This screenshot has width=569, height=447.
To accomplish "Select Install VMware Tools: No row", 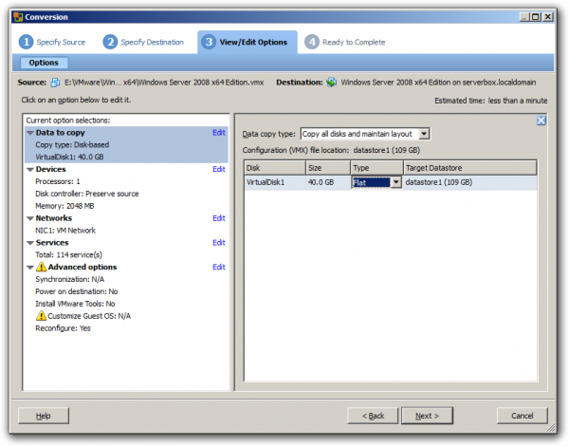I will pyautogui.click(x=75, y=304).
